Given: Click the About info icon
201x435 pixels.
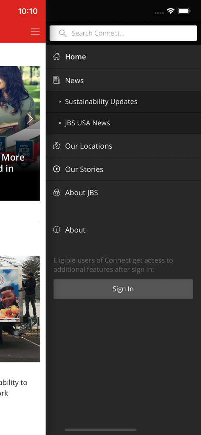Looking at the screenshot, I should [x=57, y=230].
